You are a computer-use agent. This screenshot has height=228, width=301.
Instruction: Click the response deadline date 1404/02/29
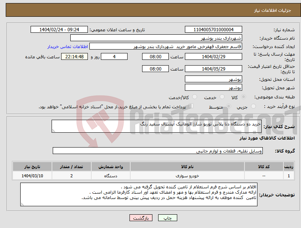point(213,56)
